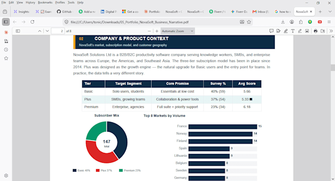This screenshot has width=335, height=181.
Task: Expand the PDF tools overflow menu
Action: [x=331, y=31]
